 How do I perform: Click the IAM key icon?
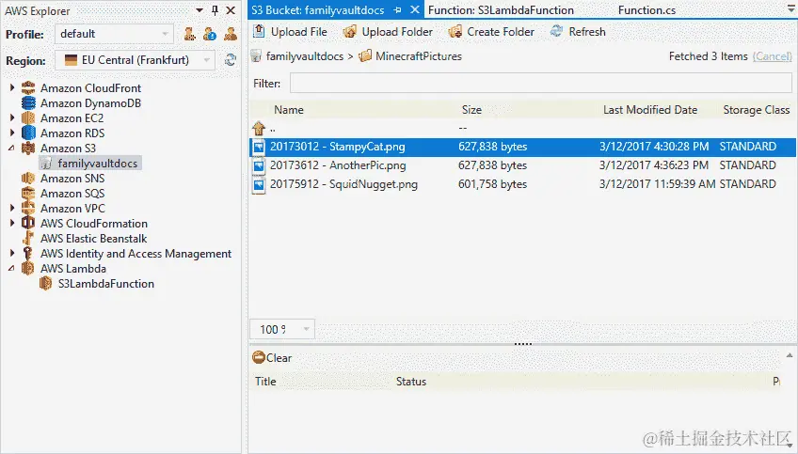point(28,253)
